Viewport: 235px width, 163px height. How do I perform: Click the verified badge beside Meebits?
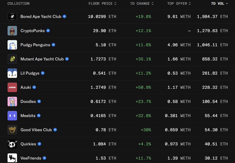point(39,116)
